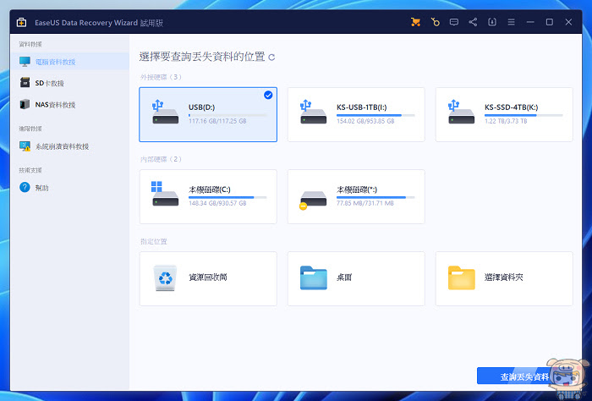Select the KS-SSD-4TB(K:) drive

(504, 115)
